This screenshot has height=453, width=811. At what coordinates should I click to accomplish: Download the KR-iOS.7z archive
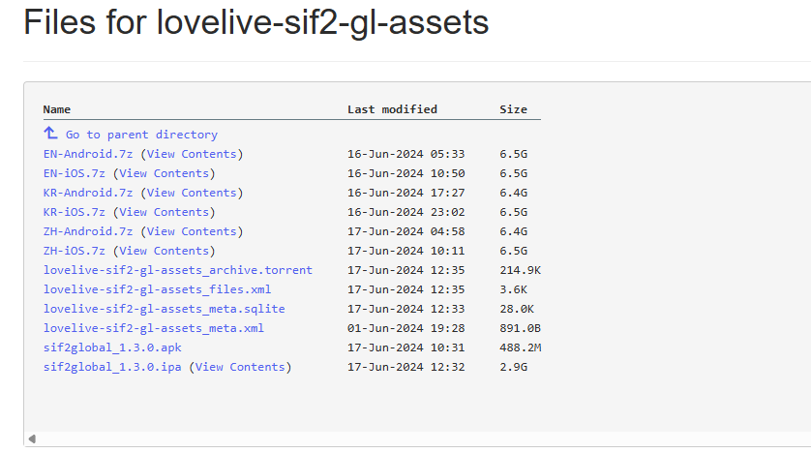[75, 212]
